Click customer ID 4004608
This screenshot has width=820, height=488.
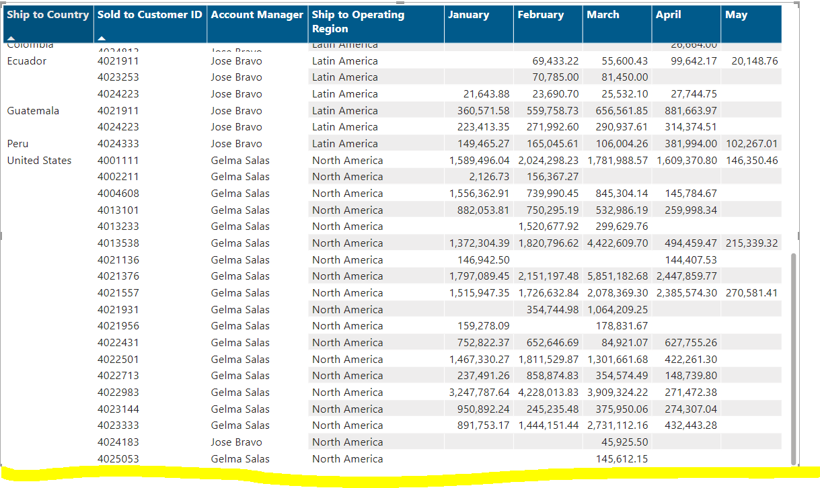[118, 194]
